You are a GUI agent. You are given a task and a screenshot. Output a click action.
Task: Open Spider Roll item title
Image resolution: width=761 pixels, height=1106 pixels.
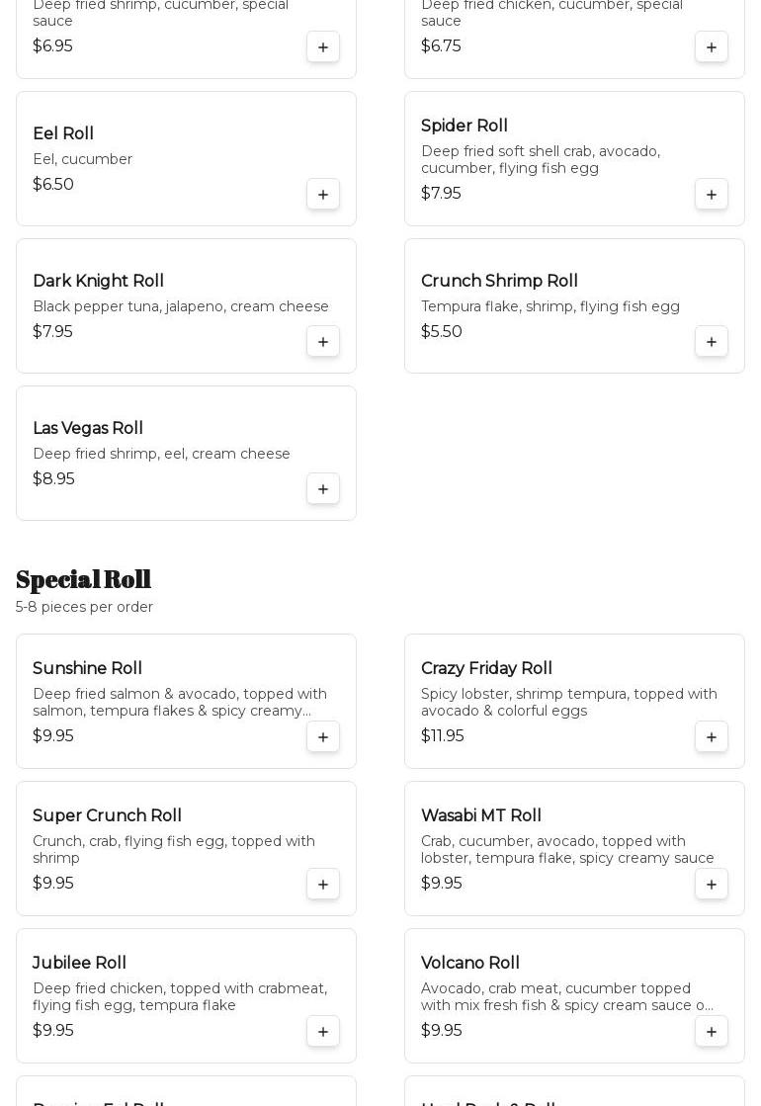(465, 127)
